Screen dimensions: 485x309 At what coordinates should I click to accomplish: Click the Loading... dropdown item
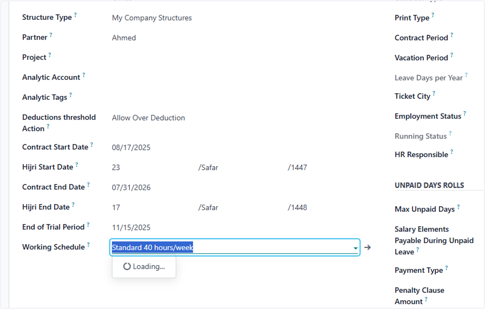tap(144, 267)
